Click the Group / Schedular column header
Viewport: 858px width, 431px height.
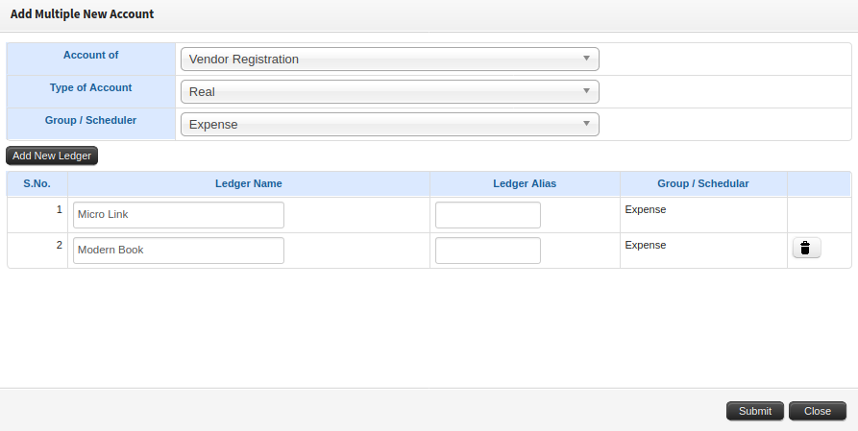(703, 183)
